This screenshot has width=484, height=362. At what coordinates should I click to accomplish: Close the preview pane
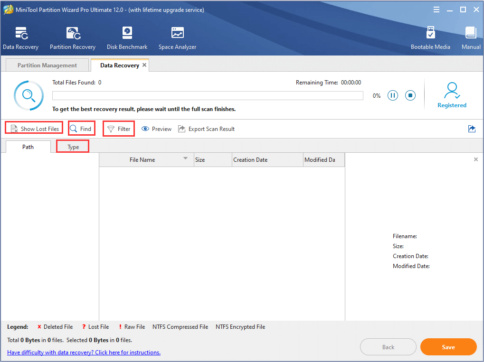(x=475, y=159)
